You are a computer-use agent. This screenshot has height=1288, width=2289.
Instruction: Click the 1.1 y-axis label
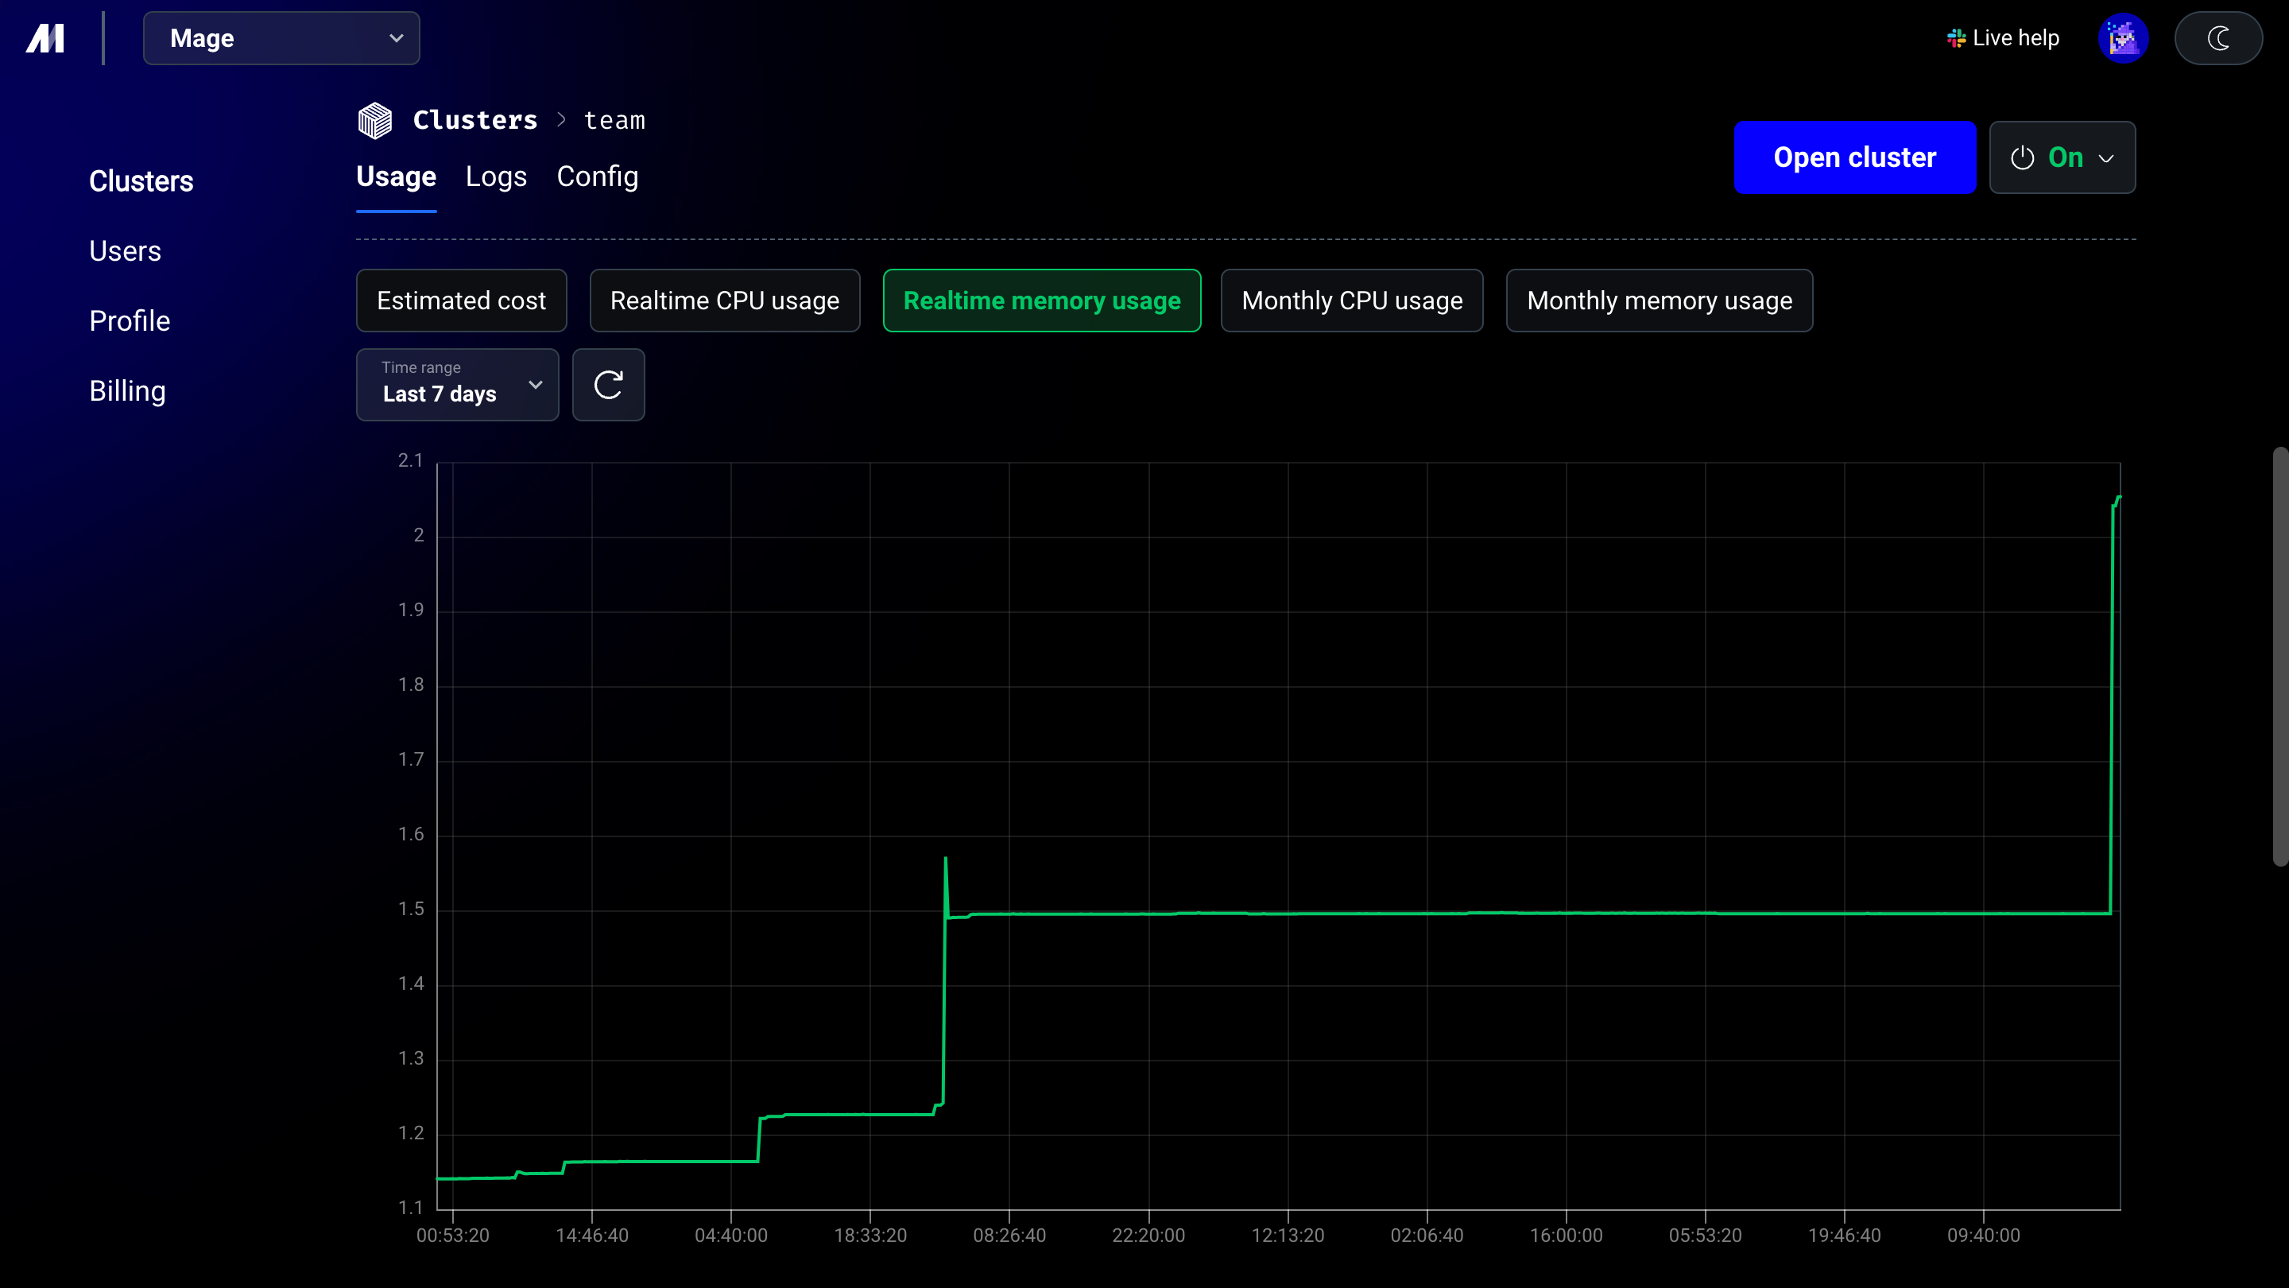pyautogui.click(x=411, y=1207)
